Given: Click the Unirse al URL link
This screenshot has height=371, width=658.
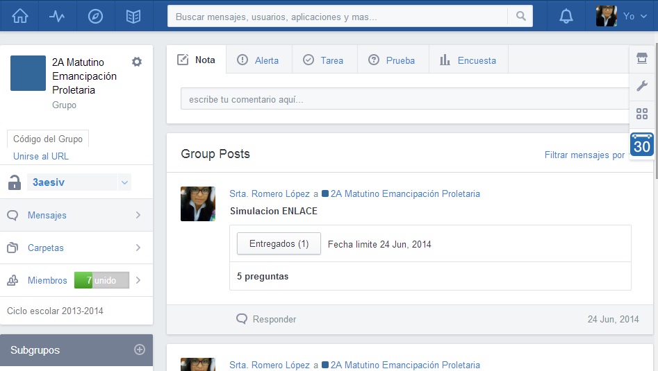Looking at the screenshot, I should tap(41, 156).
